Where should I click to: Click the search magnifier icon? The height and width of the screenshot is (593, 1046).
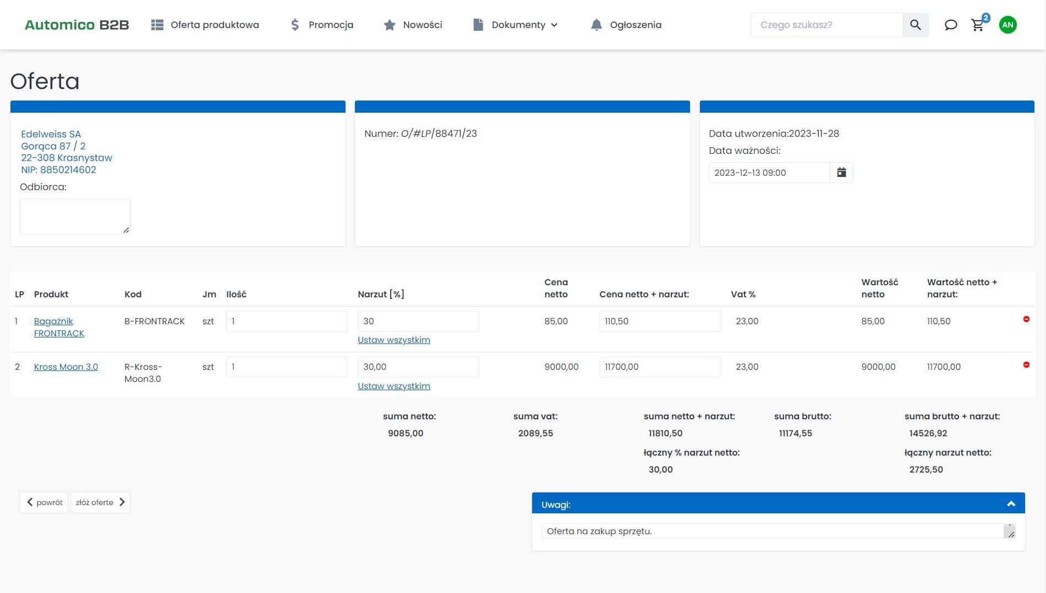pyautogui.click(x=915, y=25)
